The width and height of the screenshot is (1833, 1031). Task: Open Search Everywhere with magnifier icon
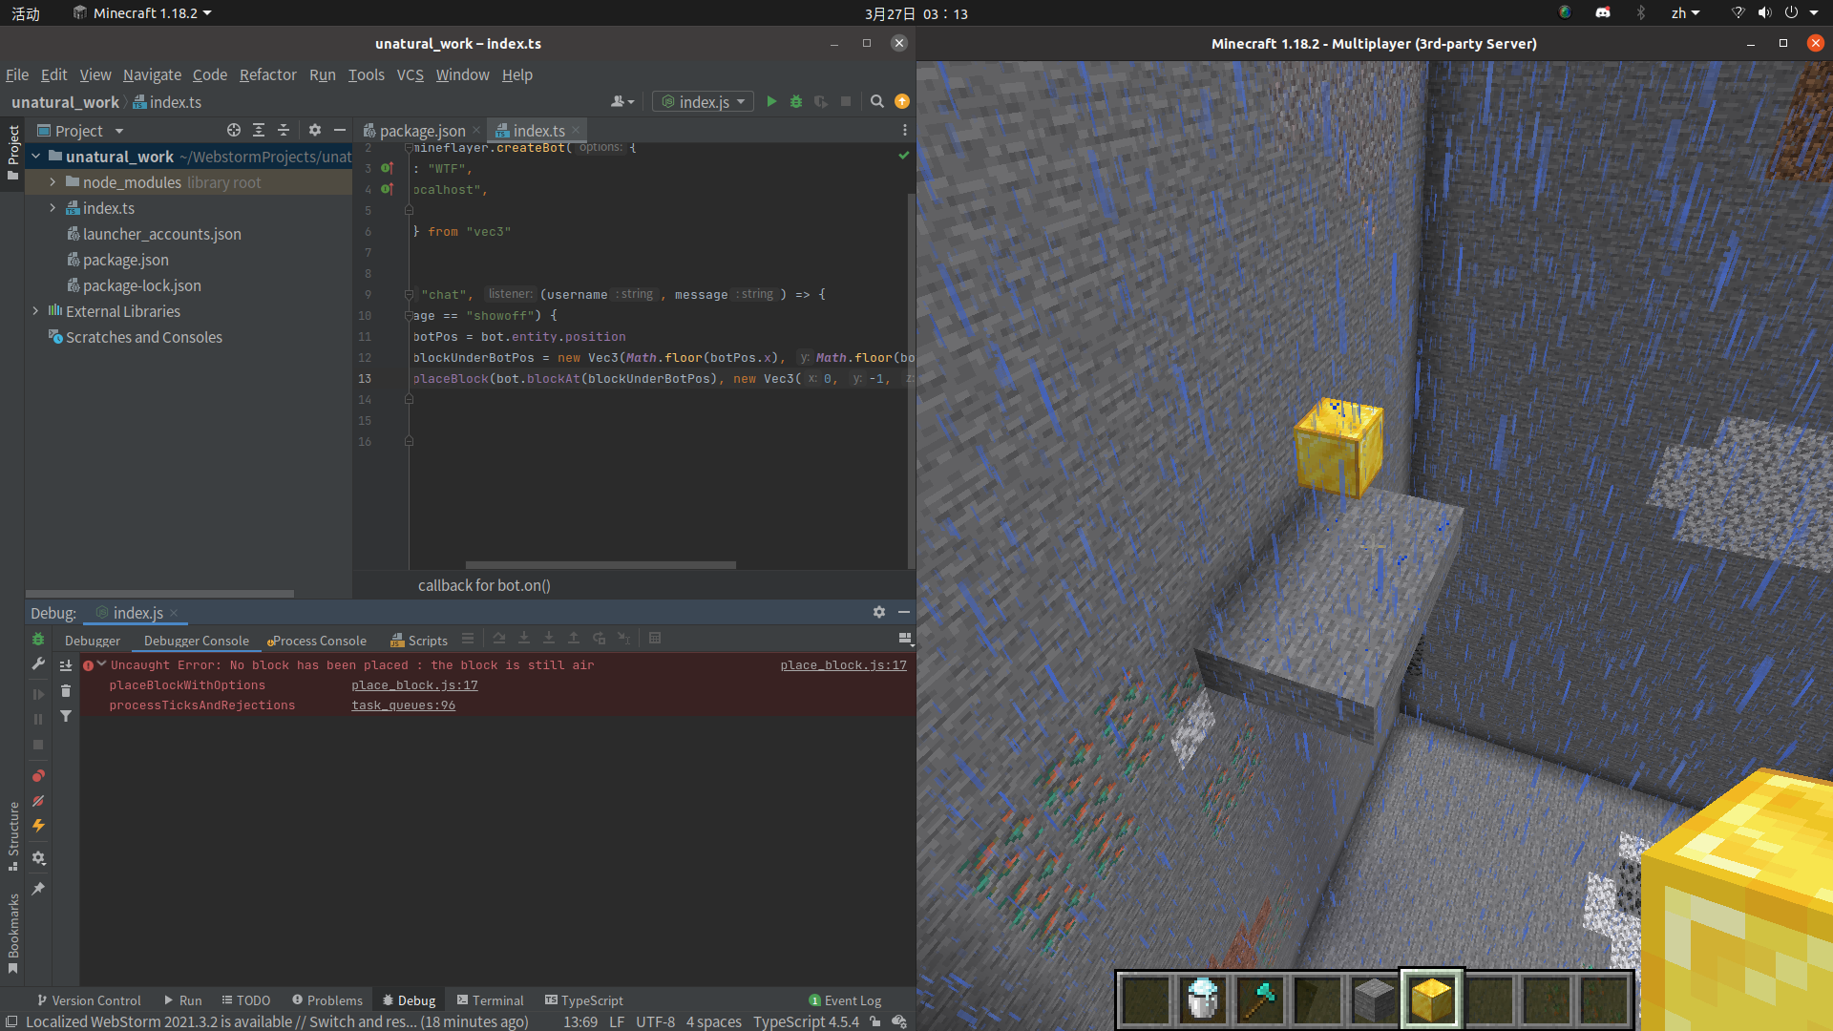[x=876, y=101]
